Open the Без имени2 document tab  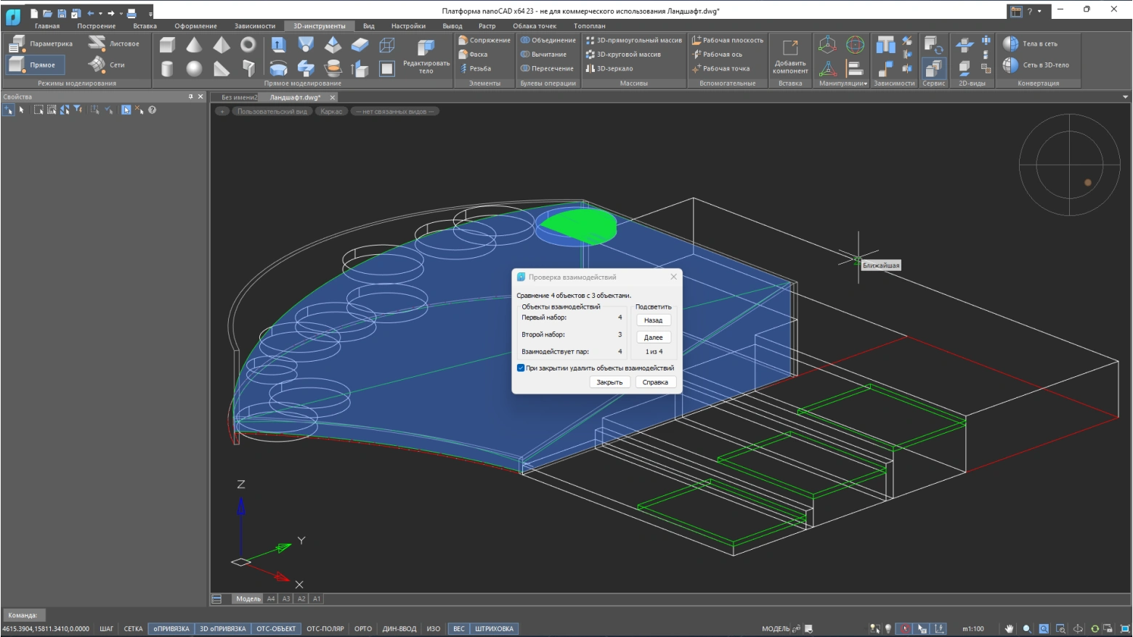tap(238, 97)
